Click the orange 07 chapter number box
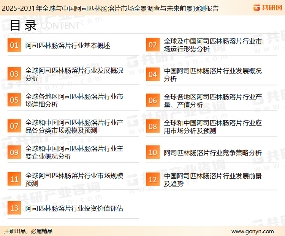Viewport: 285px width, 236px height. pyautogui.click(x=14, y=126)
